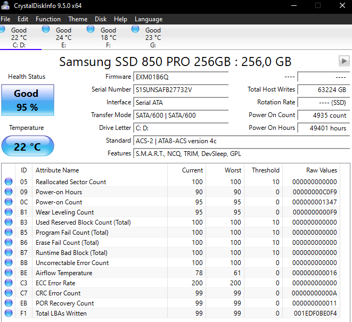Open the Language menu
This screenshot has width=352, height=322.
pyautogui.click(x=149, y=19)
